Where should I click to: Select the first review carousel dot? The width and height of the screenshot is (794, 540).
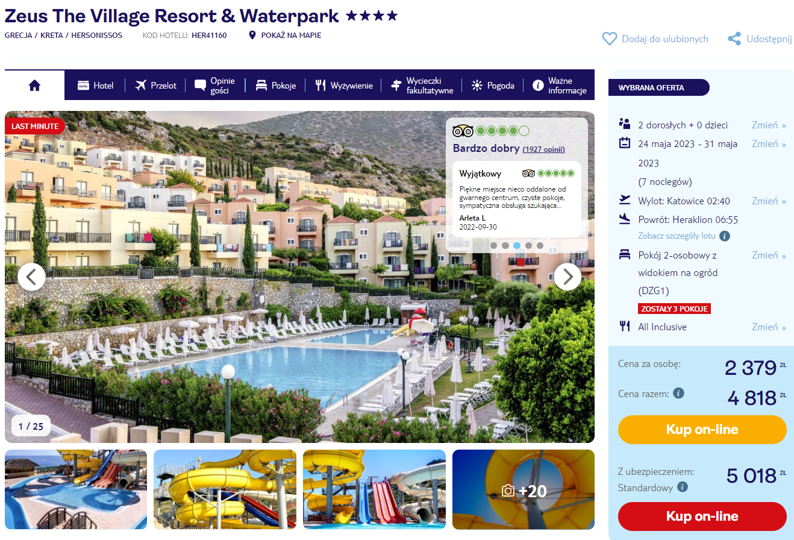coord(493,246)
